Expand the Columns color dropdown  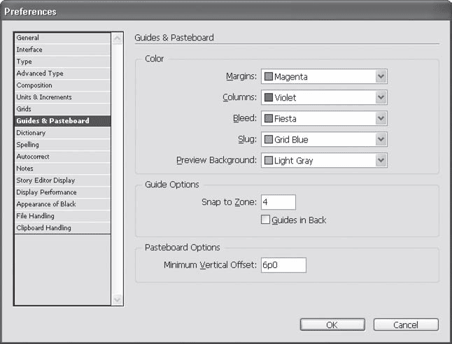pyautogui.click(x=381, y=98)
